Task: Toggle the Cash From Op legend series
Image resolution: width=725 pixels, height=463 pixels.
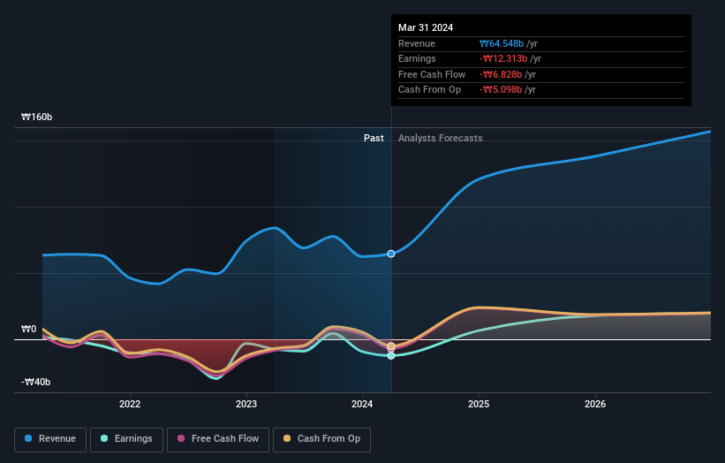Action: (321, 439)
